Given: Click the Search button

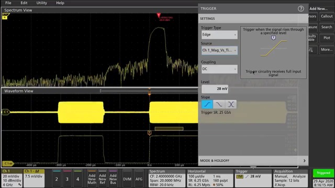Looking at the screenshot, I should click(327, 27).
